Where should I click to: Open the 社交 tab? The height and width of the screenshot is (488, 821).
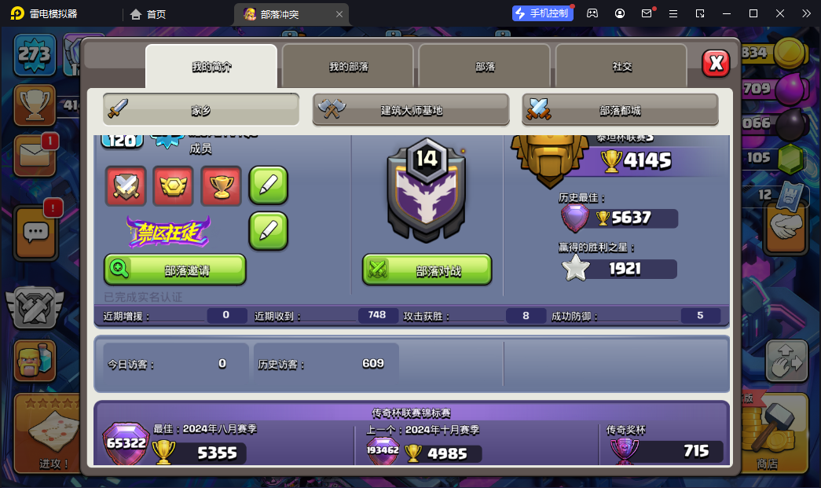[x=621, y=67]
